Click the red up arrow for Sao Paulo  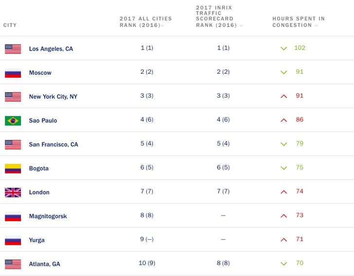point(284,120)
